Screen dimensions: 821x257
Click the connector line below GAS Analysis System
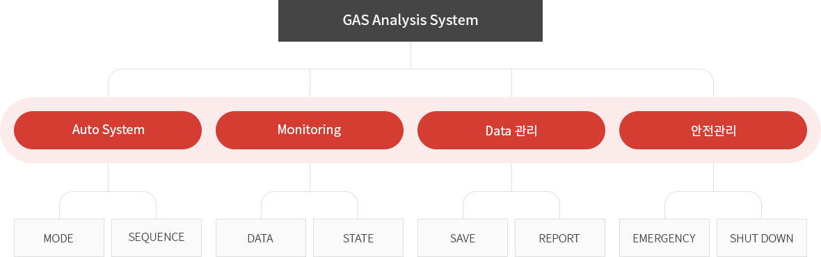pos(410,55)
